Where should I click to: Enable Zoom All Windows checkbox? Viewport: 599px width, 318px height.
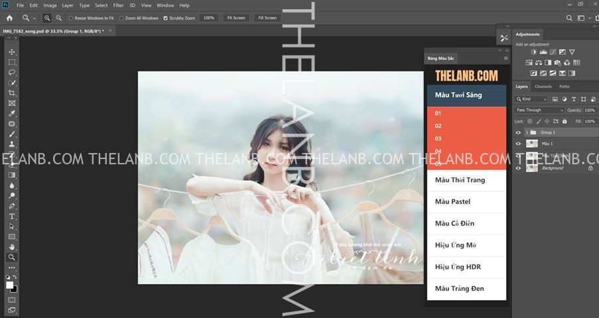(121, 18)
